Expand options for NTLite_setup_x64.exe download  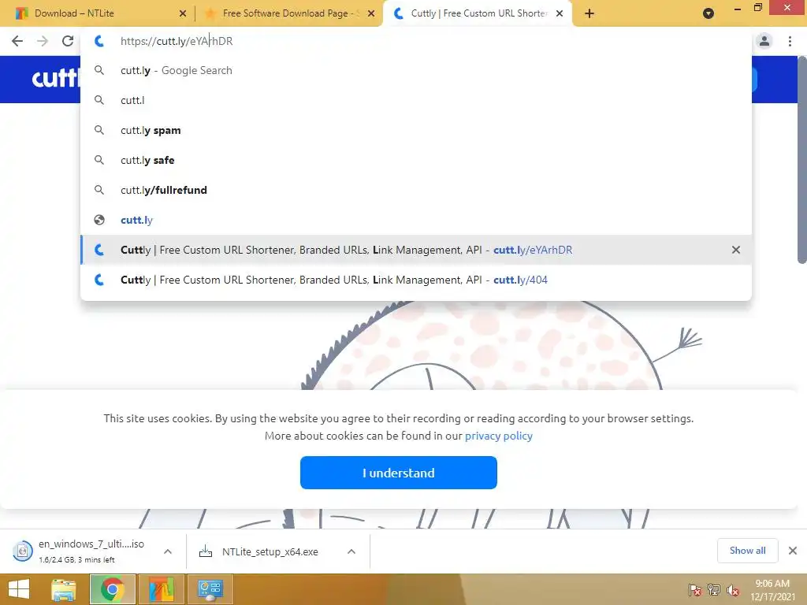tap(351, 551)
